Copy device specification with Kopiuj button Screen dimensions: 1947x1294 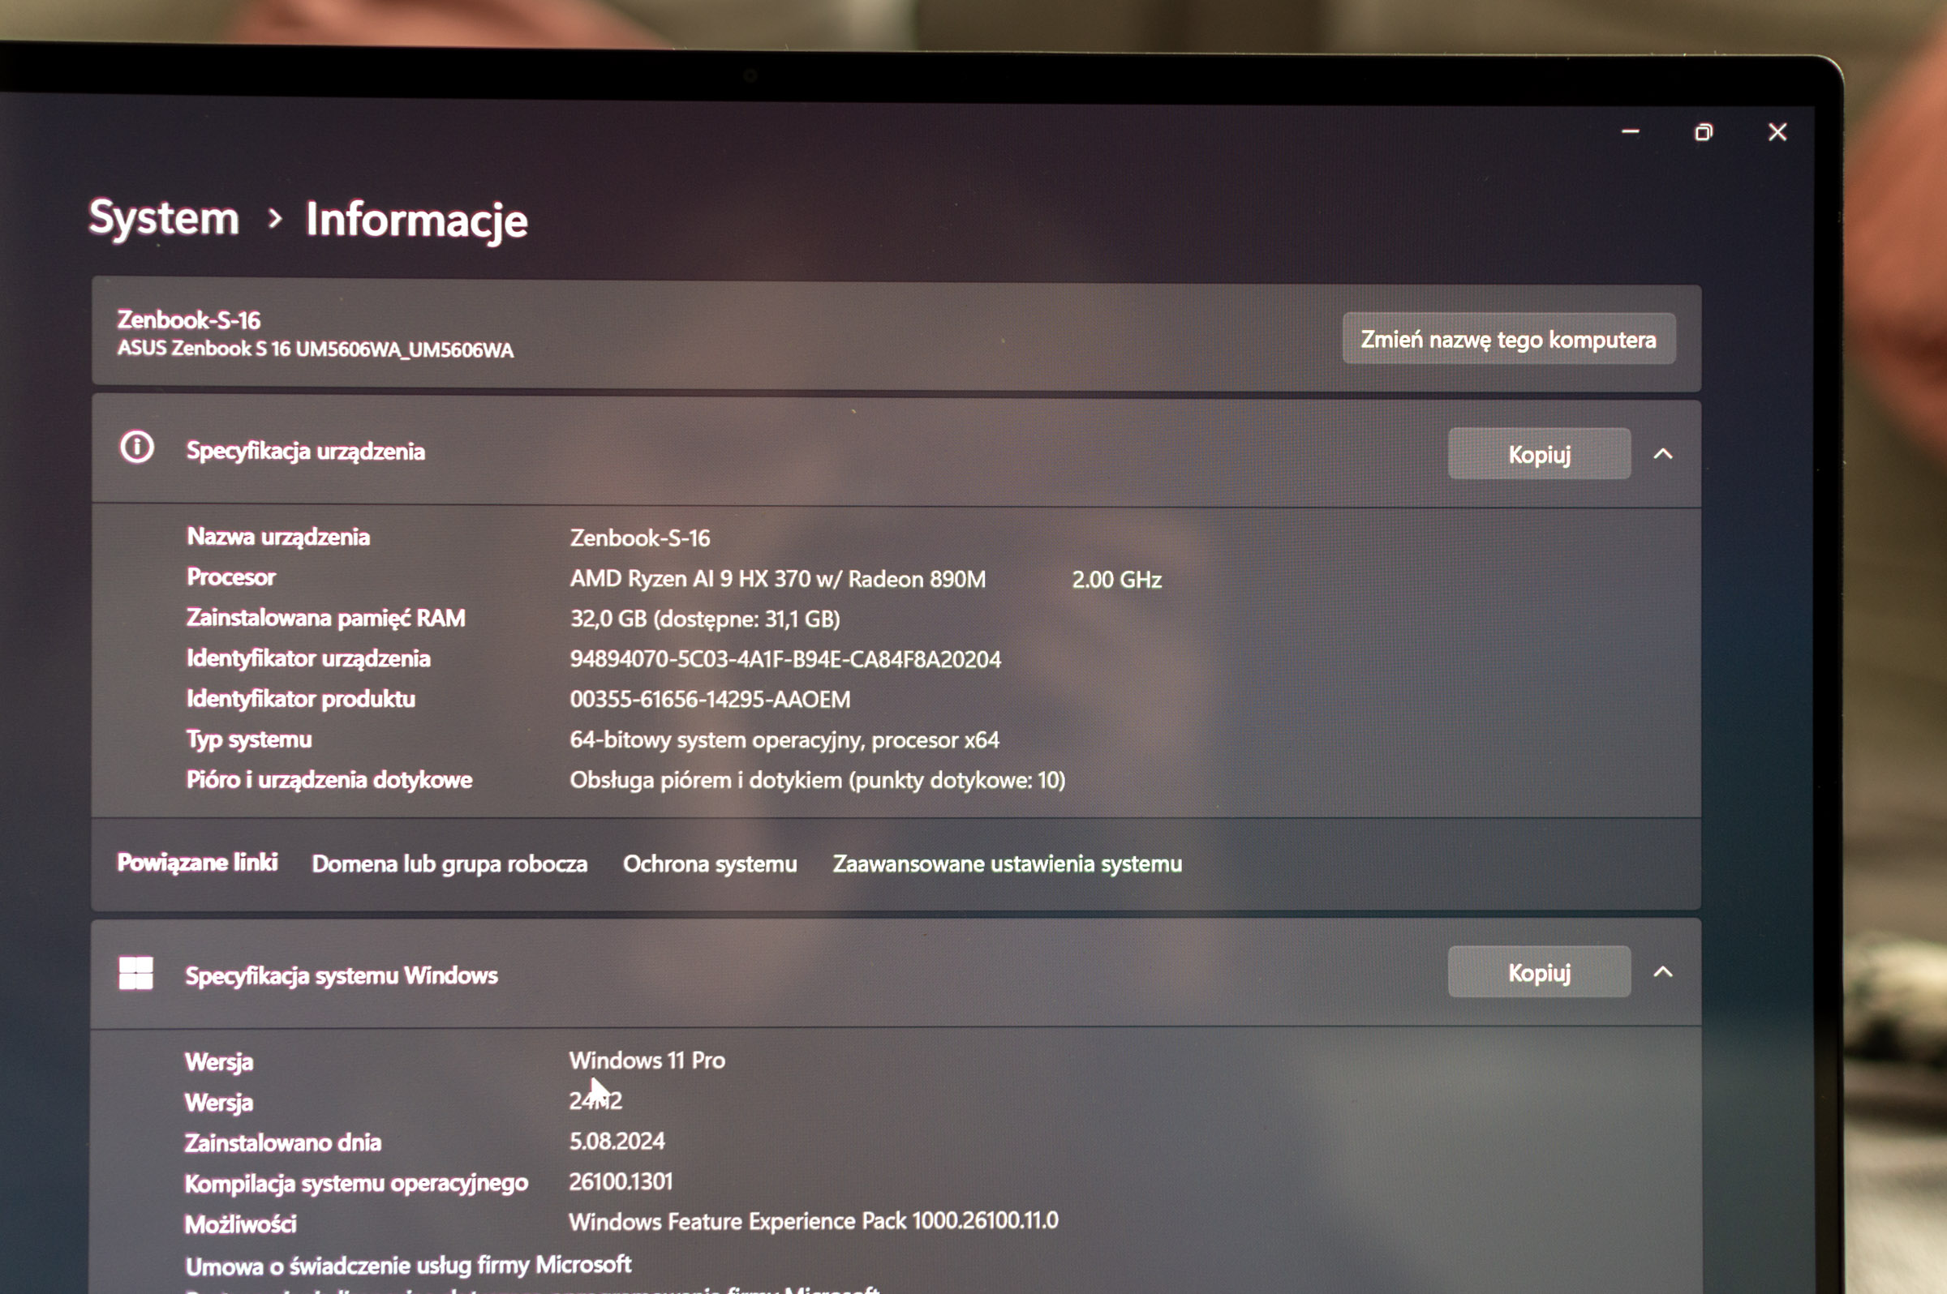pyautogui.click(x=1539, y=454)
